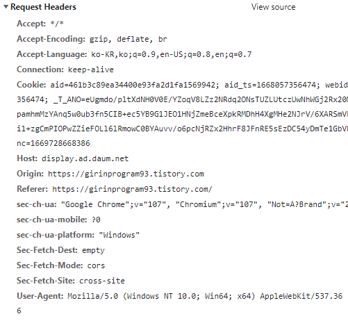Click the Origin girinprogram93.tistory.com URL

(x=126, y=174)
